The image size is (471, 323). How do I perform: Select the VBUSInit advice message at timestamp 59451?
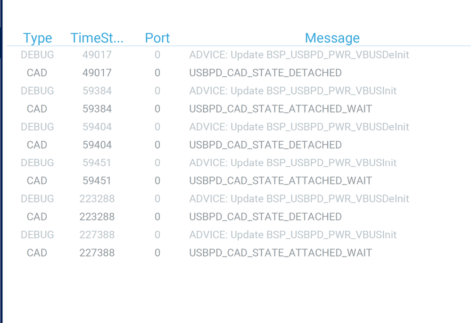293,163
